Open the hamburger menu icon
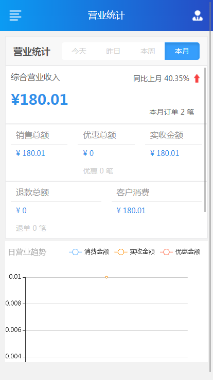Image resolution: width=213 pixels, height=380 pixels. pos(15,15)
